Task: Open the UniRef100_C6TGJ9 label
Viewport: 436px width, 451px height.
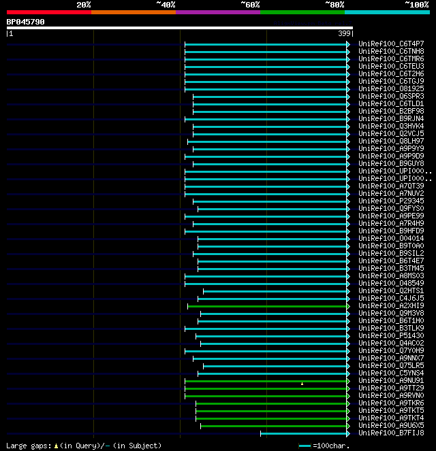Action: pyautogui.click(x=391, y=81)
